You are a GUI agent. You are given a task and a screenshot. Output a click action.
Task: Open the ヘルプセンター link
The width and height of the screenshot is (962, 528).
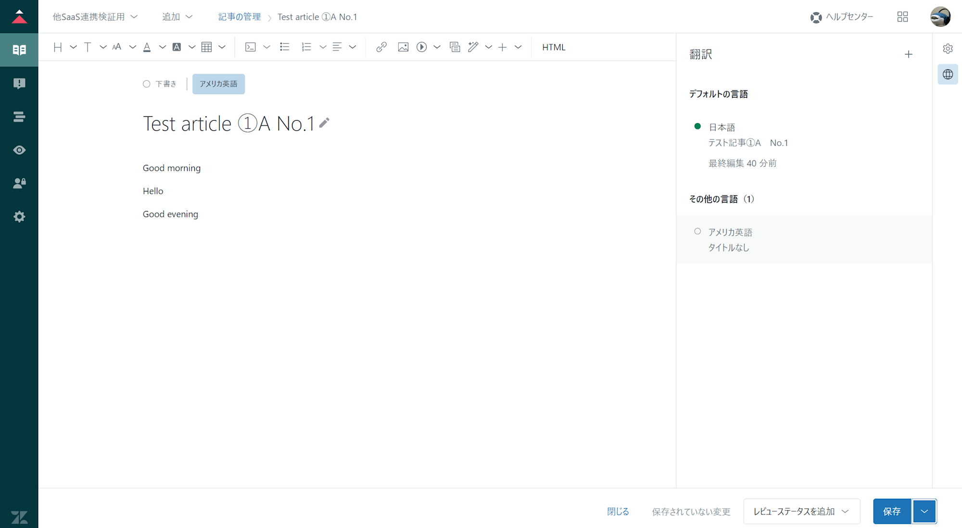842,17
